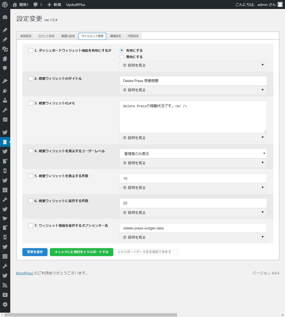285x317 pixels.
Task: Check item 3 概要ウィジェットのメモ checkbox
Action: click(31, 103)
